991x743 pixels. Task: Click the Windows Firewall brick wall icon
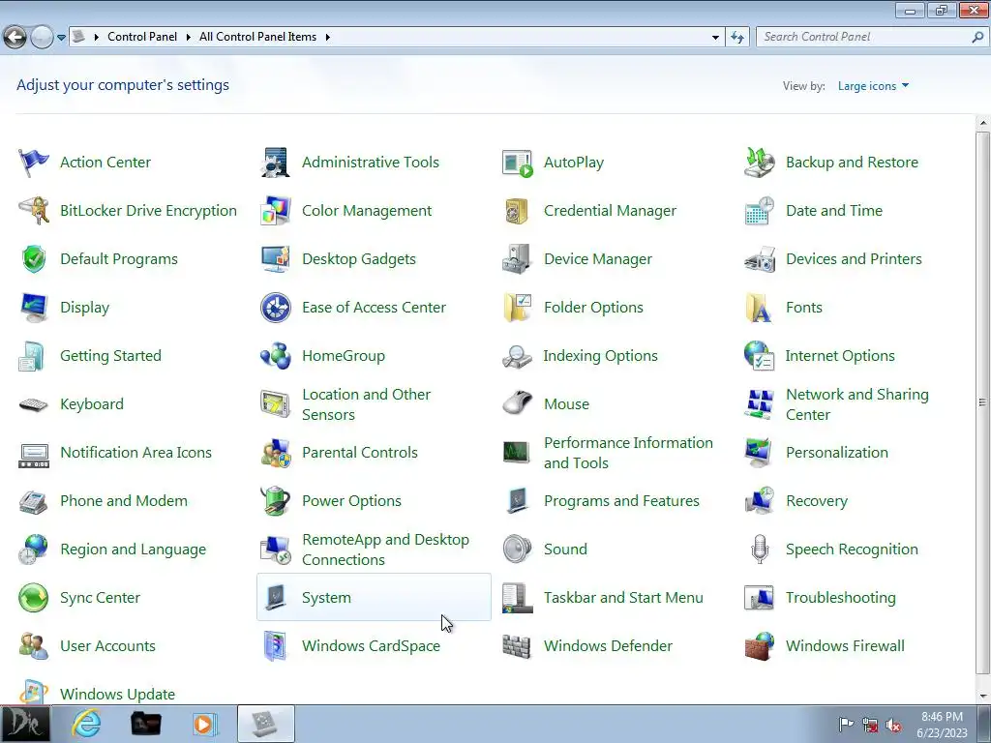point(760,646)
